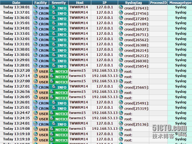Select host TWWRM14 in the 13:33:01 row

pos(79,34)
